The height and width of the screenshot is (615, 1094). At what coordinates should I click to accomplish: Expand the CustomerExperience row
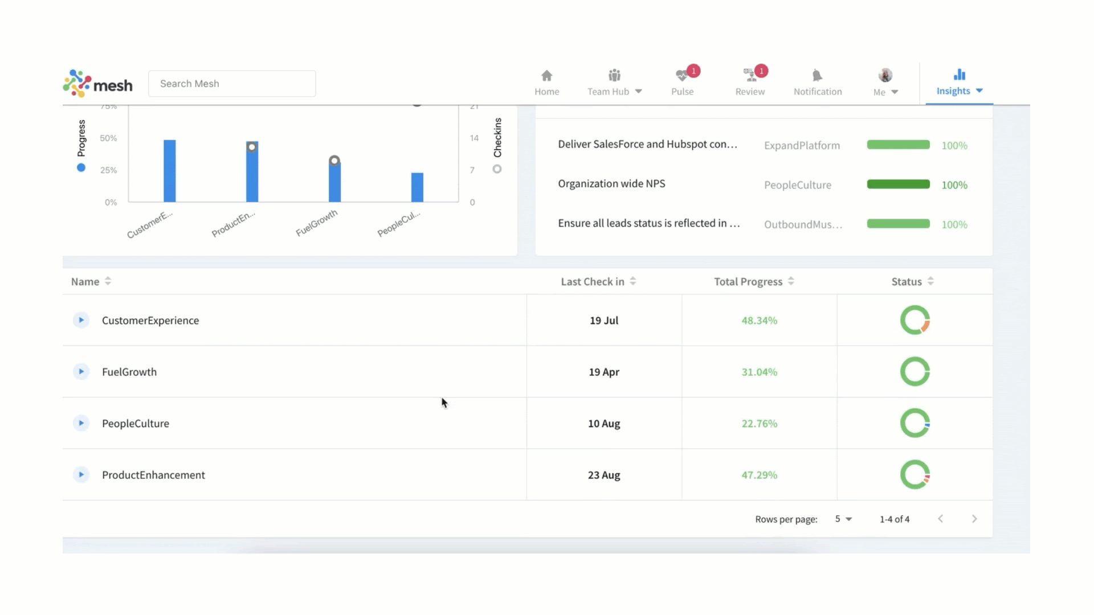pyautogui.click(x=81, y=320)
